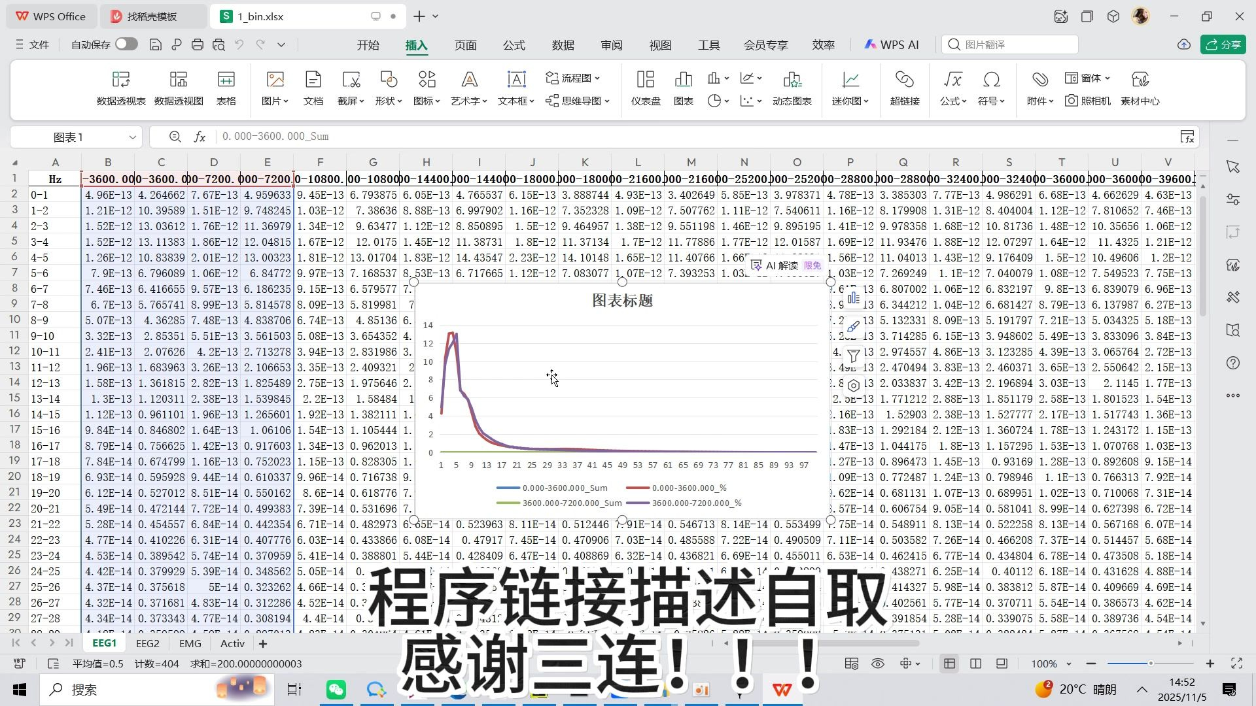This screenshot has height=706, width=1256.
Task: Open the EEG2 sheet tab
Action: pos(147,643)
